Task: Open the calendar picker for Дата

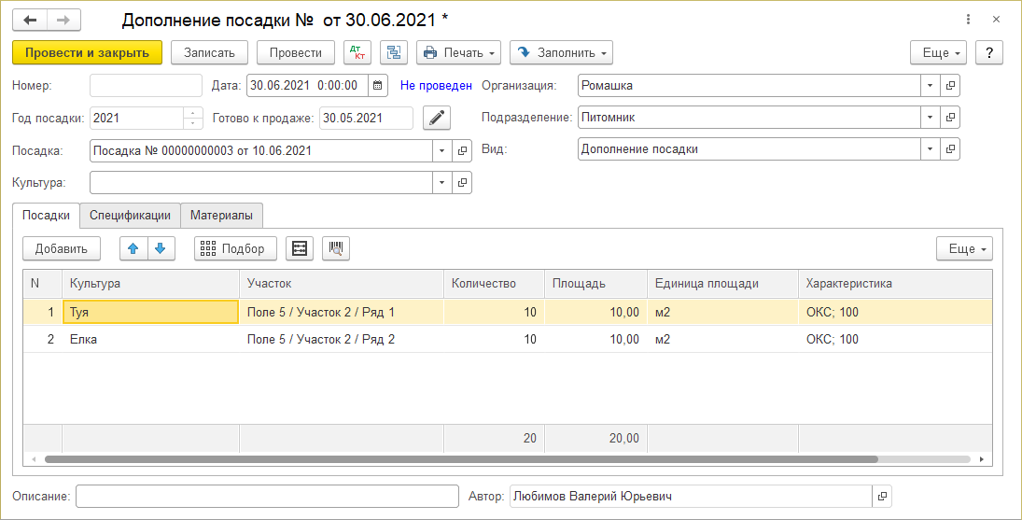Action: (378, 85)
